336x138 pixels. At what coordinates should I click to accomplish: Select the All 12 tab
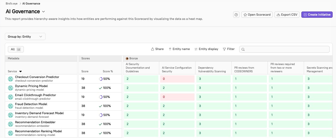click(x=16, y=49)
